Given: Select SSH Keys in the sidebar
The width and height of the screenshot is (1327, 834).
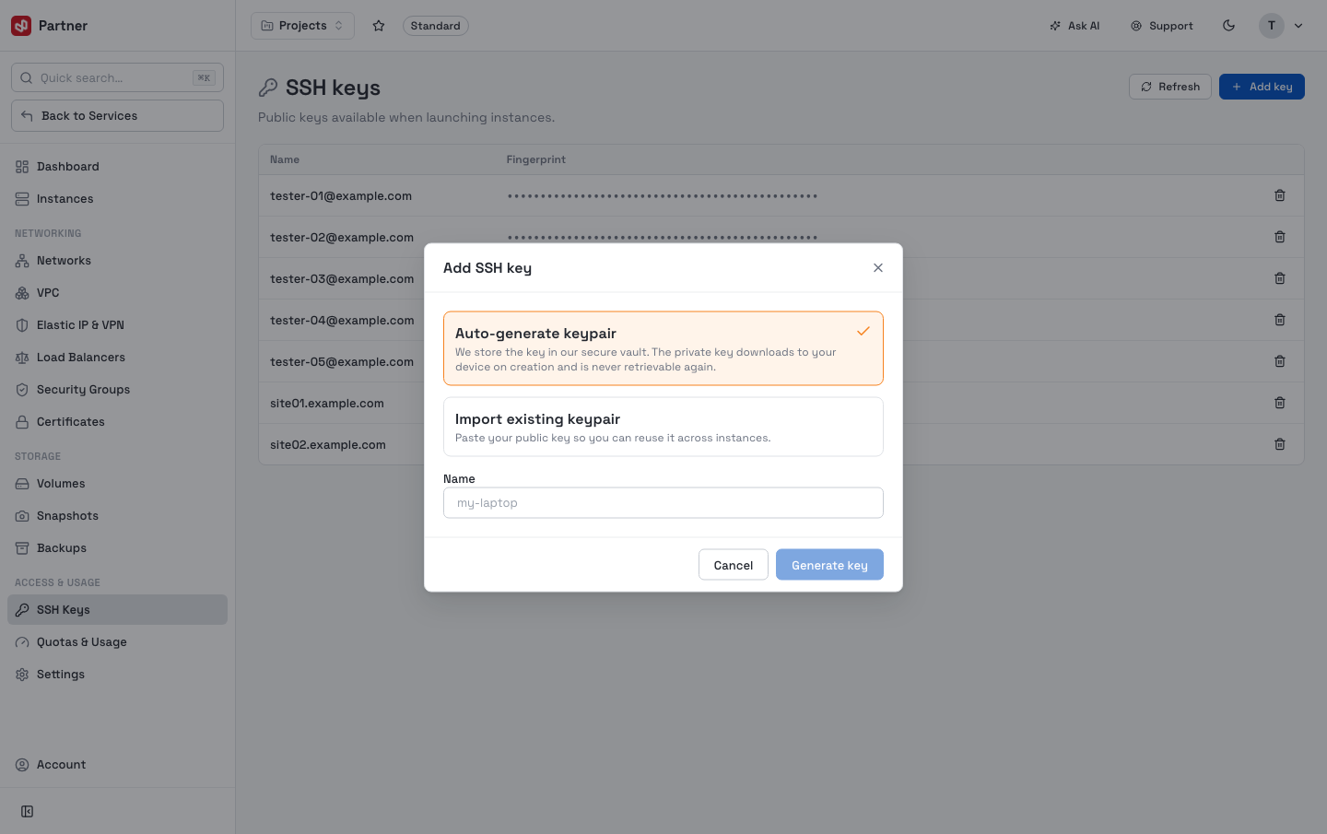Looking at the screenshot, I should [x=117, y=610].
